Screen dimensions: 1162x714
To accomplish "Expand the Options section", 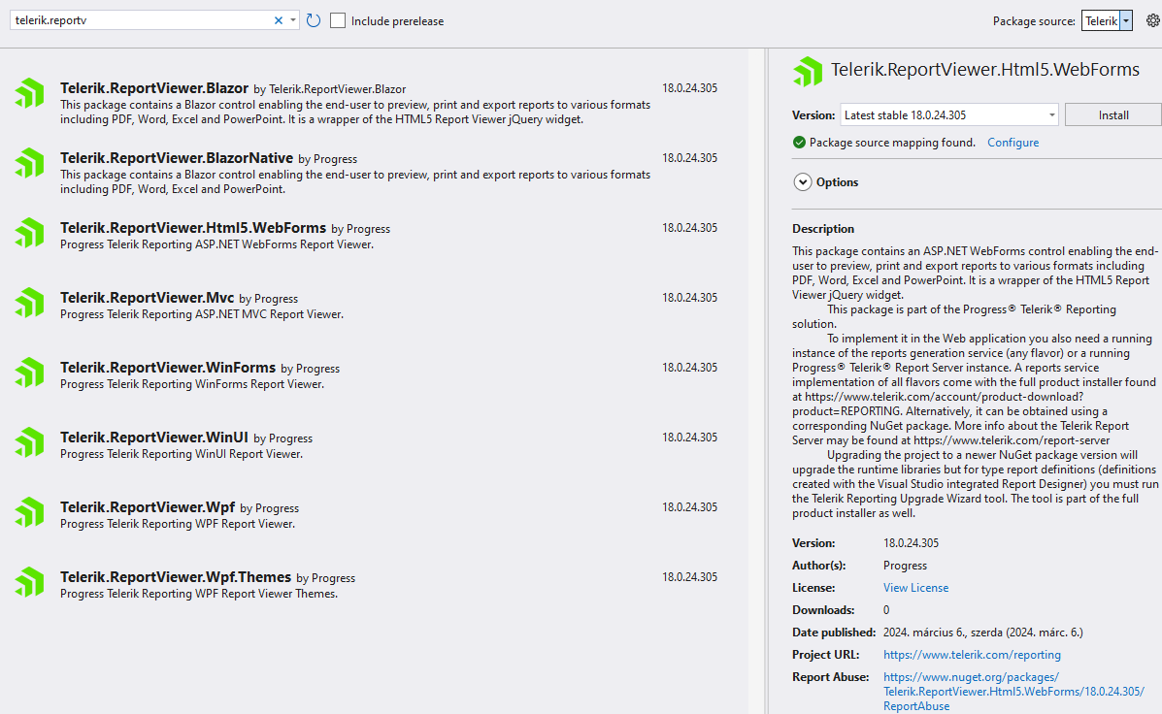I will [803, 182].
